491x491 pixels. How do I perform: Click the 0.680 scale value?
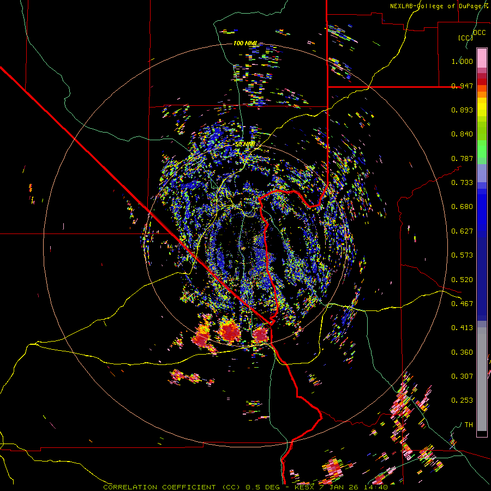pyautogui.click(x=462, y=207)
